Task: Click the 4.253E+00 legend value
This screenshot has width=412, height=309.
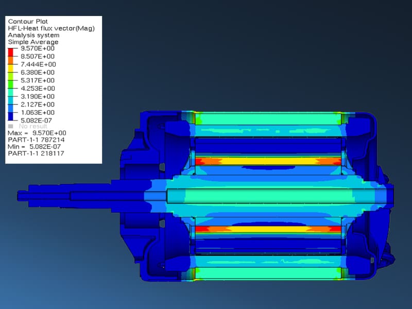Action: 38,88
